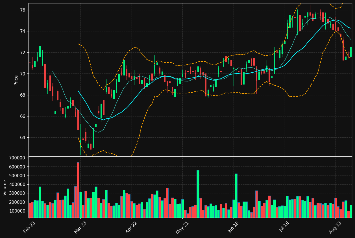Click the Mar 23 date label
Image resolution: width=355 pixels, height=238 pixels.
pyautogui.click(x=80, y=227)
